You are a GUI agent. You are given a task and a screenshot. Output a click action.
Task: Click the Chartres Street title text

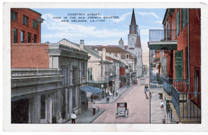[83, 15]
